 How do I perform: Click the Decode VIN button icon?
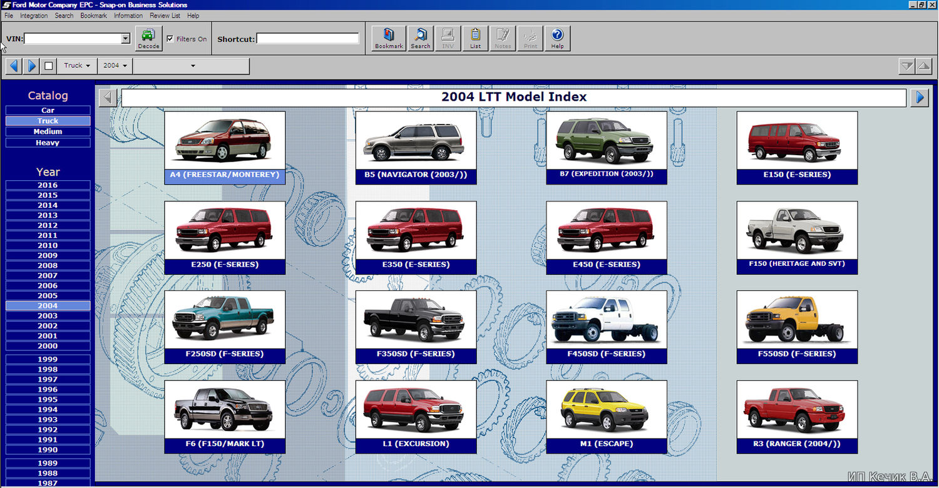[x=148, y=38]
